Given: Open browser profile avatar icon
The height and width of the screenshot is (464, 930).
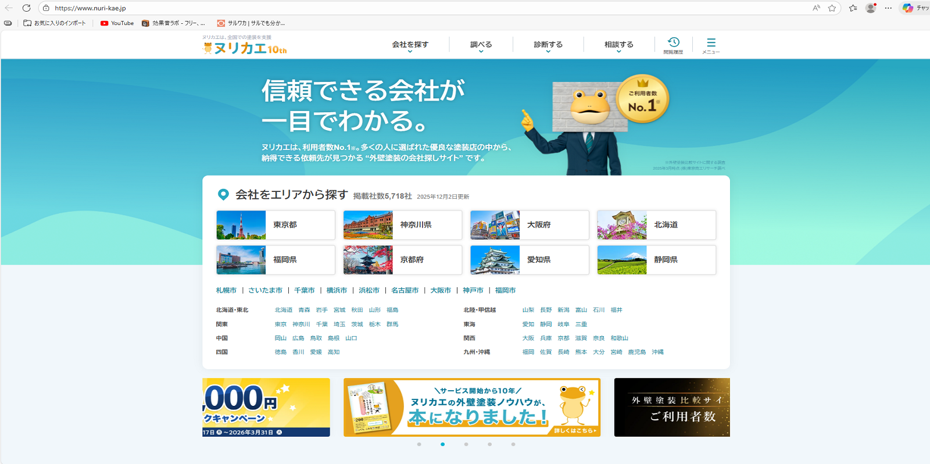Looking at the screenshot, I should [870, 8].
